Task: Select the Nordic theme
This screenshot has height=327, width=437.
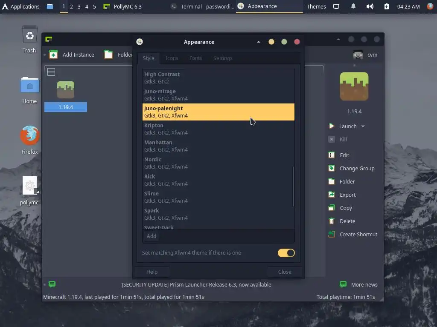Action: (x=218, y=163)
